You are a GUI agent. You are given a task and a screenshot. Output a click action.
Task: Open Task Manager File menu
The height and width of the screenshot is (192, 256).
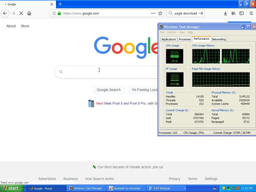pos(162,32)
